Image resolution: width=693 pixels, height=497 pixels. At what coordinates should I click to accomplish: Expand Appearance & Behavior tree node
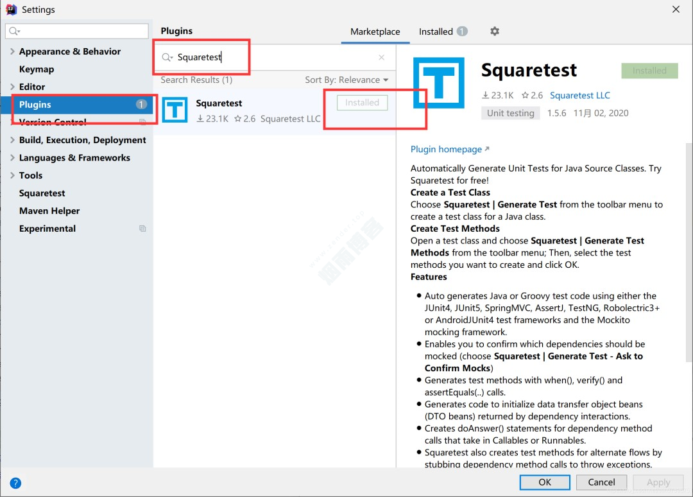pyautogui.click(x=12, y=51)
